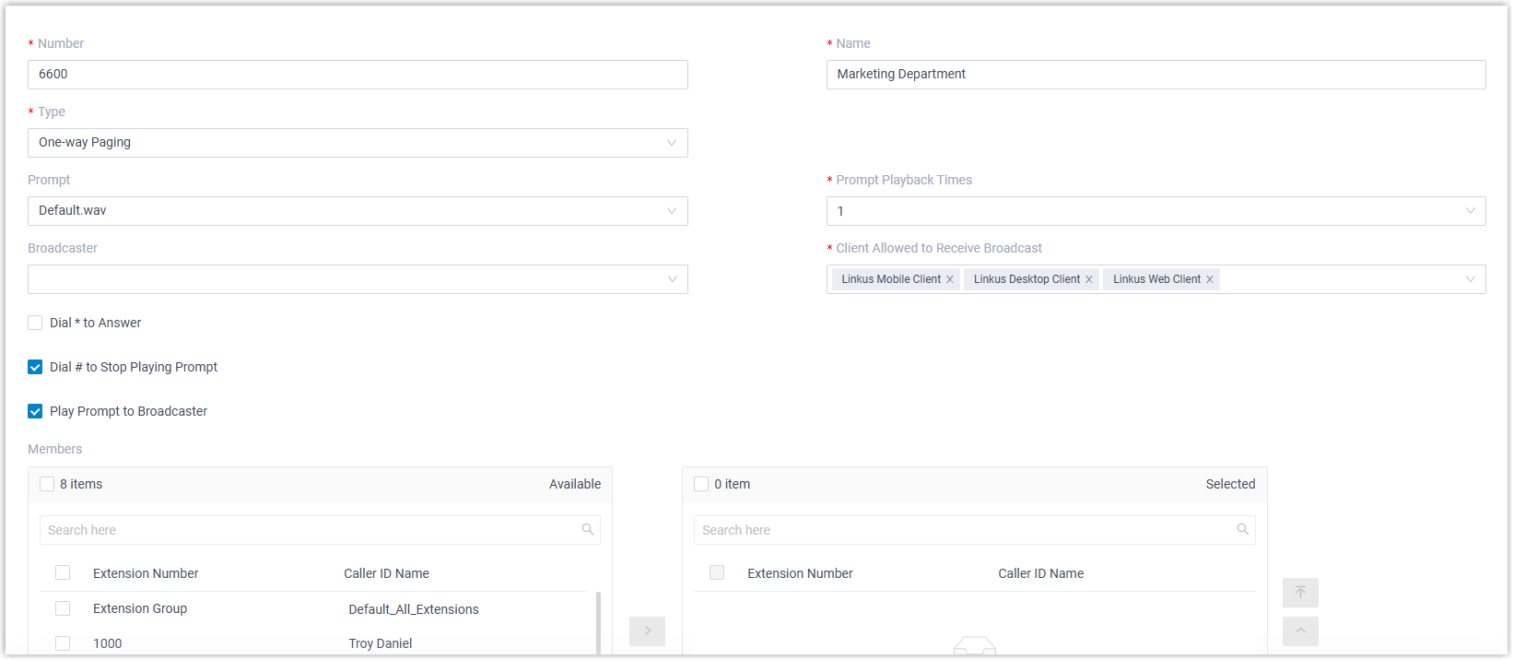Click the move-to-top arrow button
This screenshot has height=660, width=1513.
pos(1300,592)
